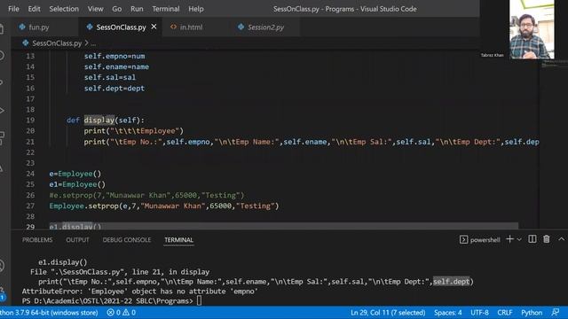Click the self.empno=num code on line 13

(114, 56)
